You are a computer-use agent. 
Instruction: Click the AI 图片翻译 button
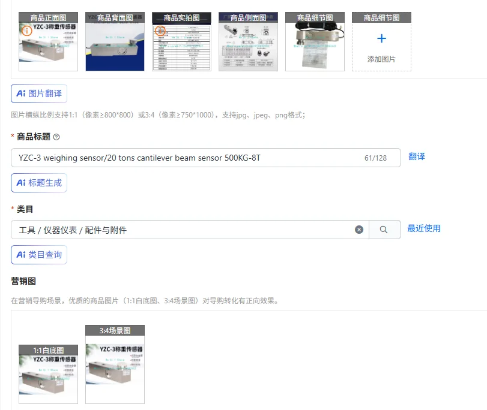(39, 94)
